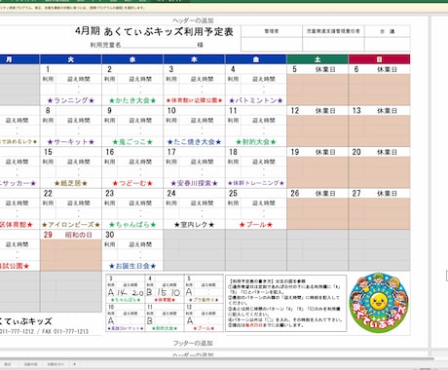The width and height of the screenshot is (448, 370).
Task: Select the ★かたき大会★ activity cell
Action: [x=132, y=100]
